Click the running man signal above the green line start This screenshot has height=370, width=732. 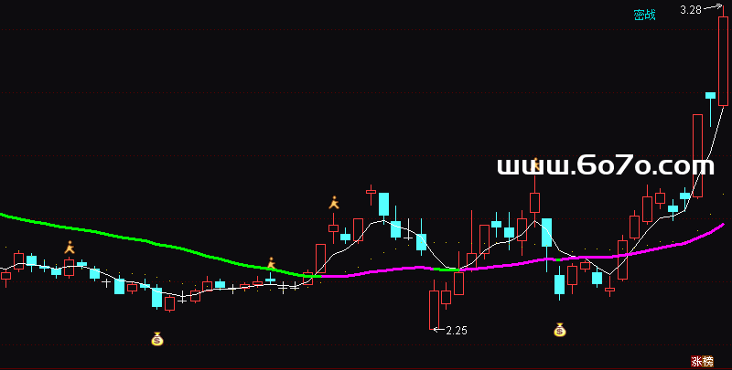point(70,247)
